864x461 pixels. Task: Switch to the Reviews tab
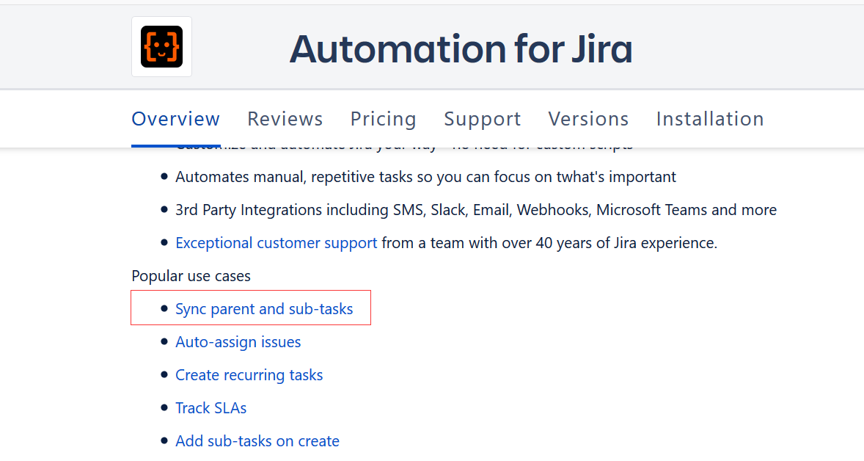[x=285, y=118]
